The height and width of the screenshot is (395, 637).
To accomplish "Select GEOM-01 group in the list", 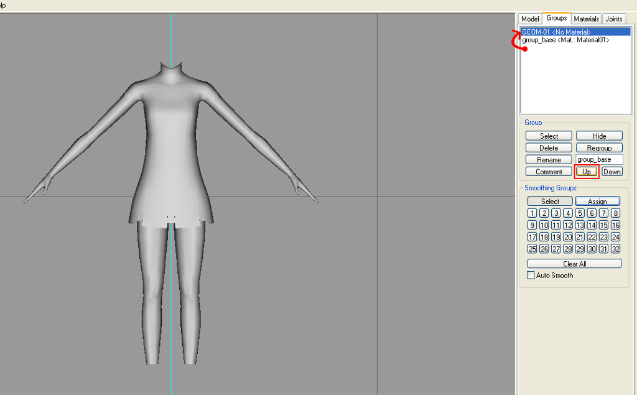I will pyautogui.click(x=575, y=32).
